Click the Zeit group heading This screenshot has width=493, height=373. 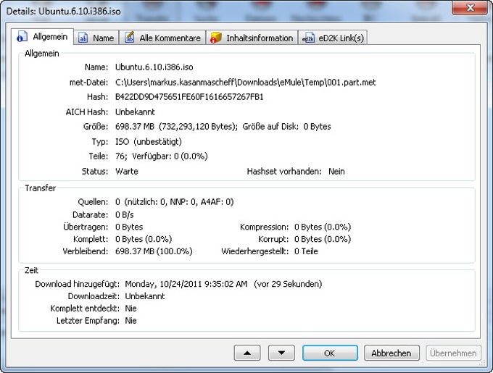pos(31,270)
